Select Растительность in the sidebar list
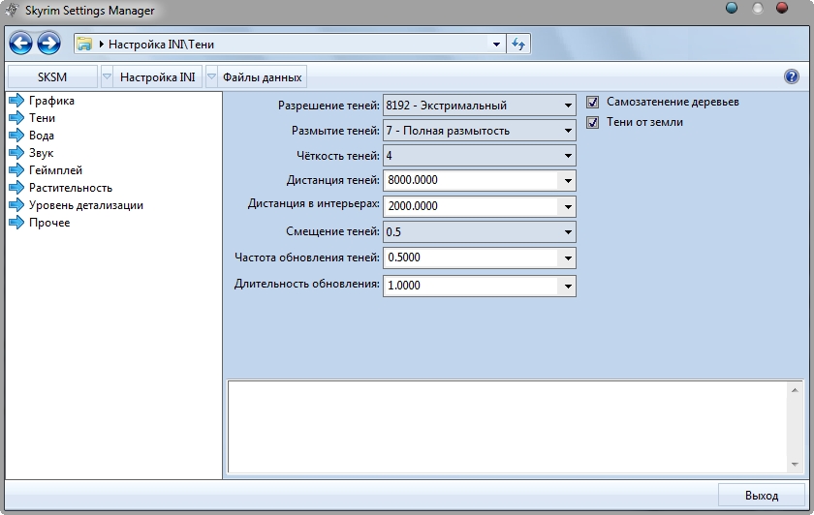 click(x=71, y=188)
